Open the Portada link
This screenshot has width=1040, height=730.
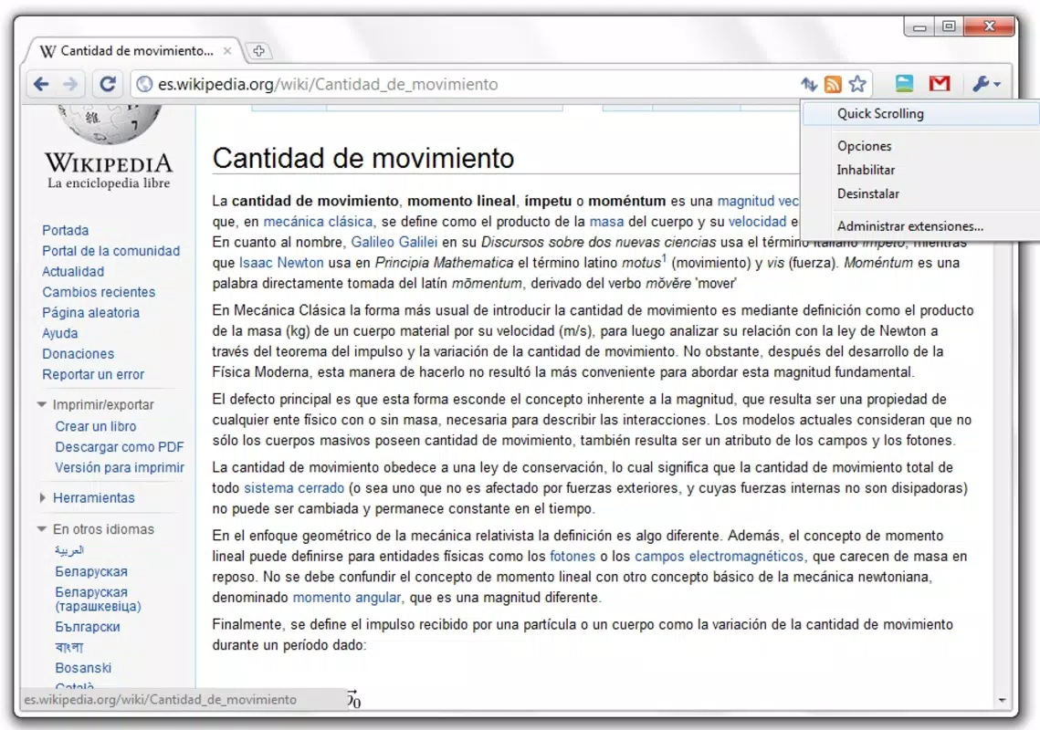pyautogui.click(x=65, y=230)
